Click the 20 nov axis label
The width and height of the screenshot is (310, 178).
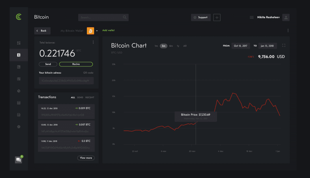(x=192, y=152)
